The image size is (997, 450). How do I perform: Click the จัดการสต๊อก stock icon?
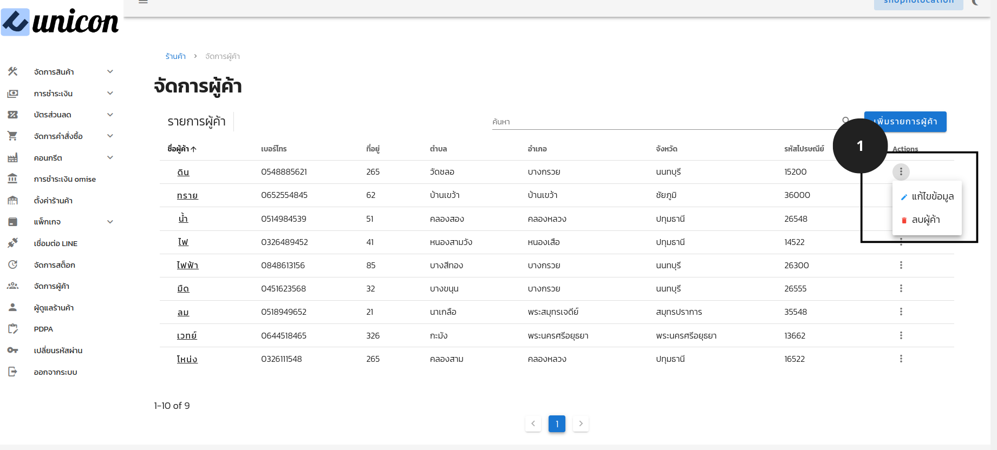(x=12, y=264)
